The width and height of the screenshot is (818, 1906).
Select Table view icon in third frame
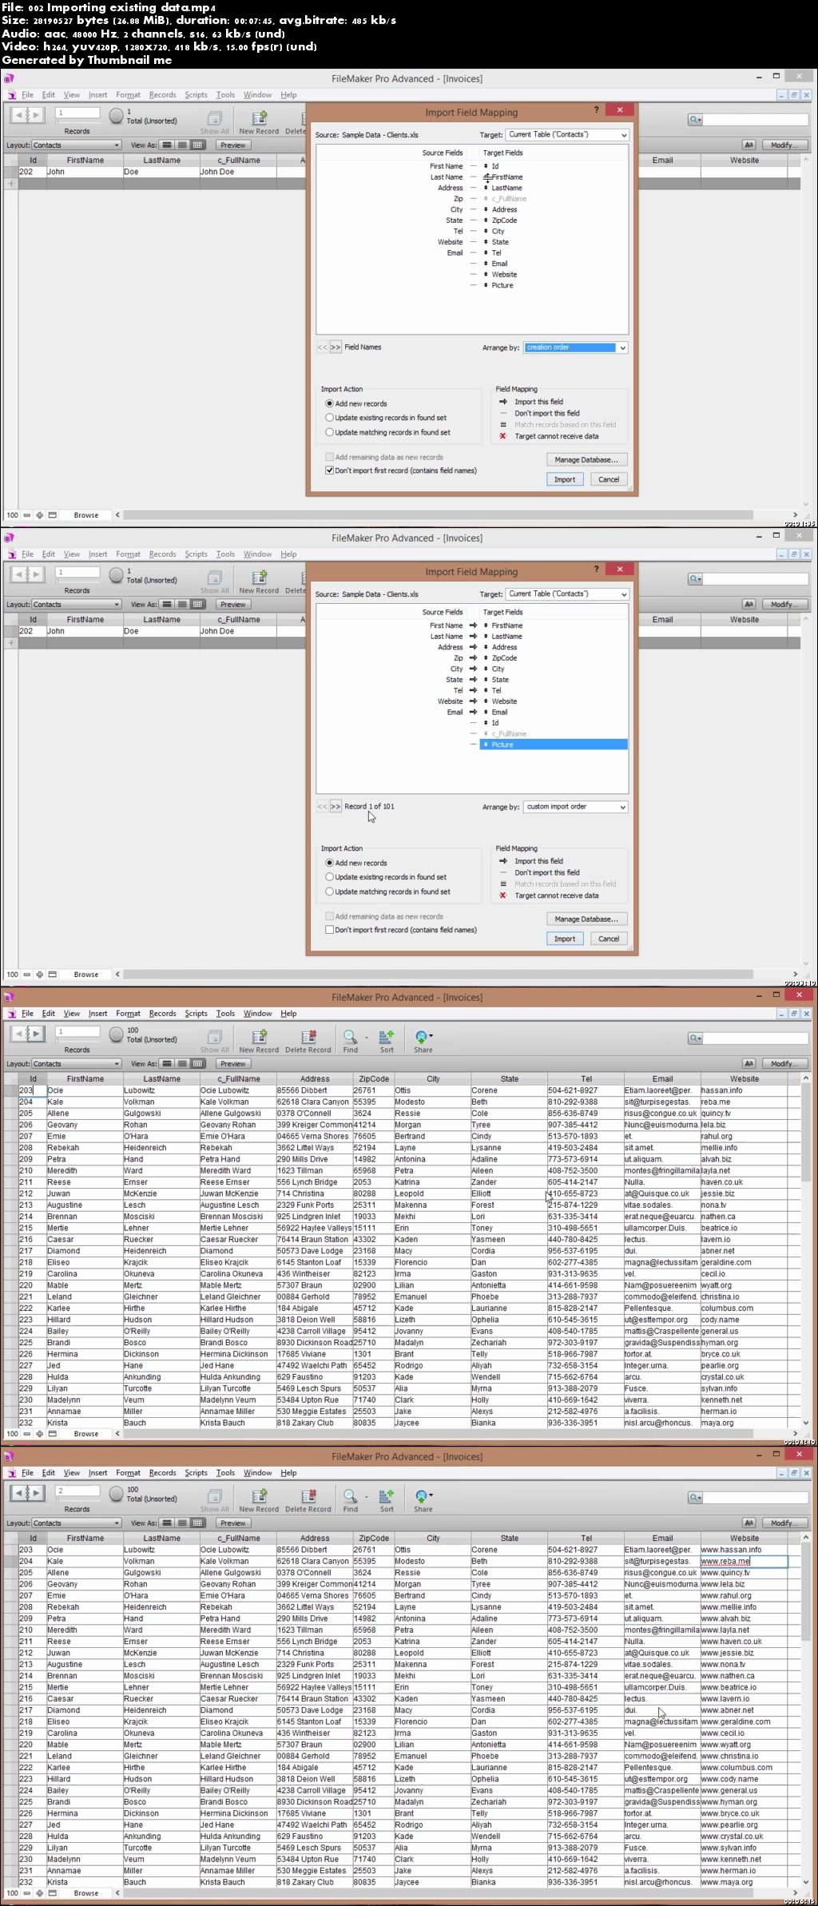tap(198, 1063)
